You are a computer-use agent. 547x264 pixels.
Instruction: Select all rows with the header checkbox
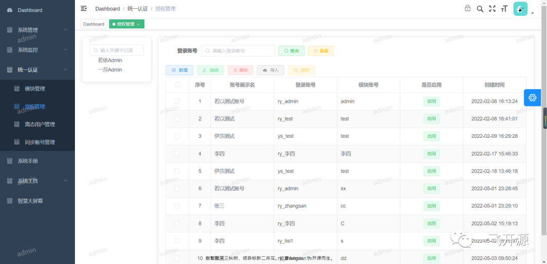click(178, 85)
